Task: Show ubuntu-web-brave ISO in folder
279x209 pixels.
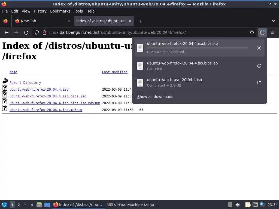Action: (259, 83)
